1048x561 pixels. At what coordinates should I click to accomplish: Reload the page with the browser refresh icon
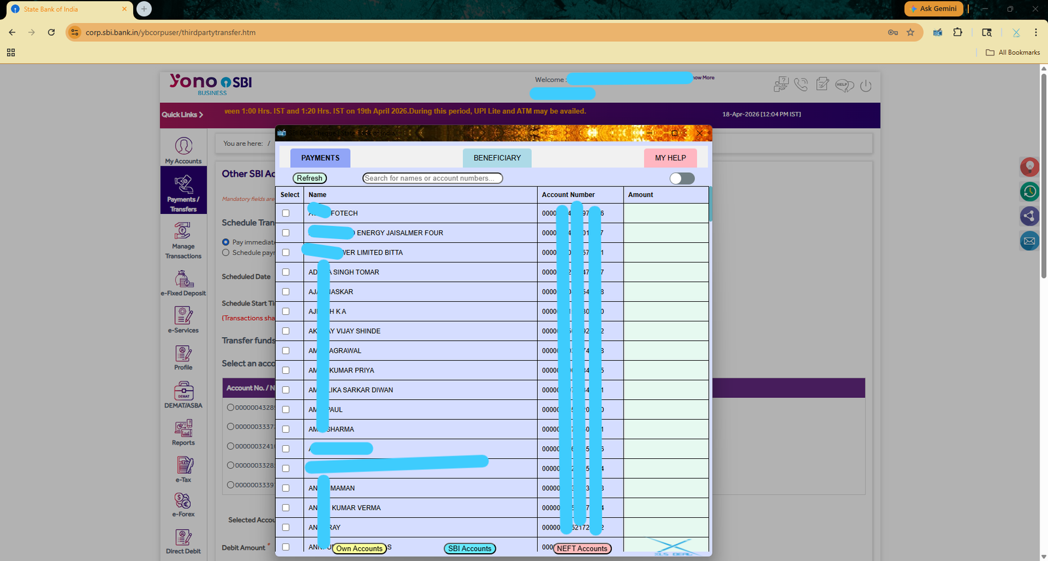(x=51, y=32)
